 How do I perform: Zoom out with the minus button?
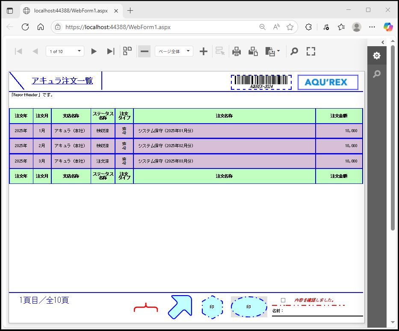coord(145,51)
